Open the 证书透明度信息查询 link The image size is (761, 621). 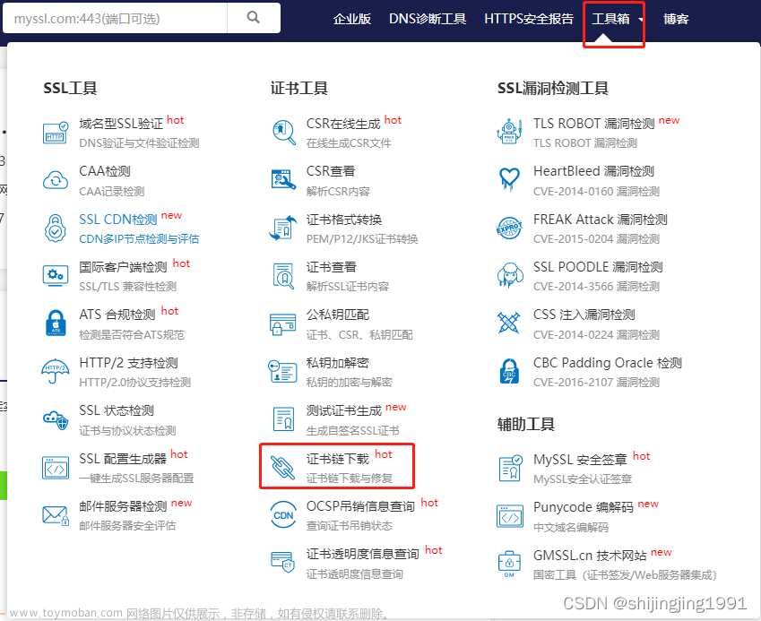[x=362, y=554]
